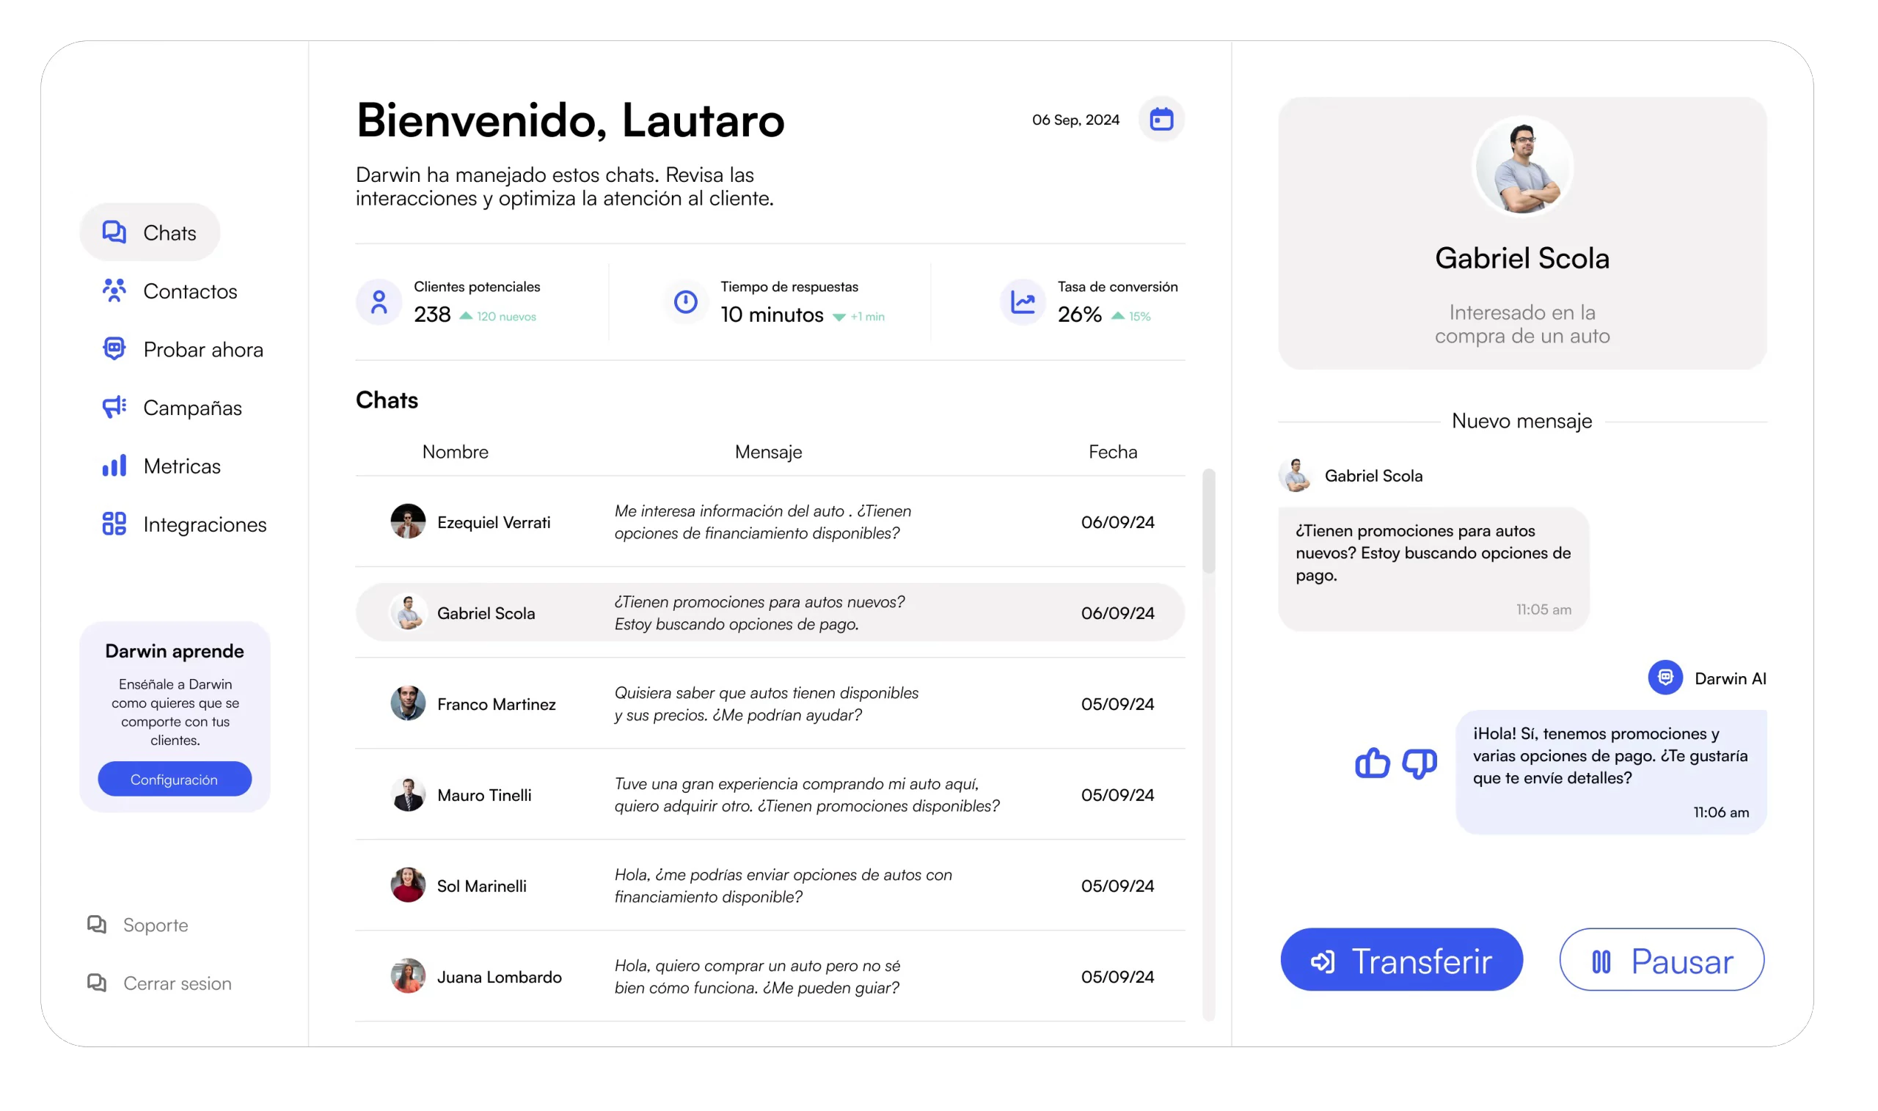Click the Soporte icon in the sidebar
Viewport: 1878px width, 1111px height.
[97, 924]
